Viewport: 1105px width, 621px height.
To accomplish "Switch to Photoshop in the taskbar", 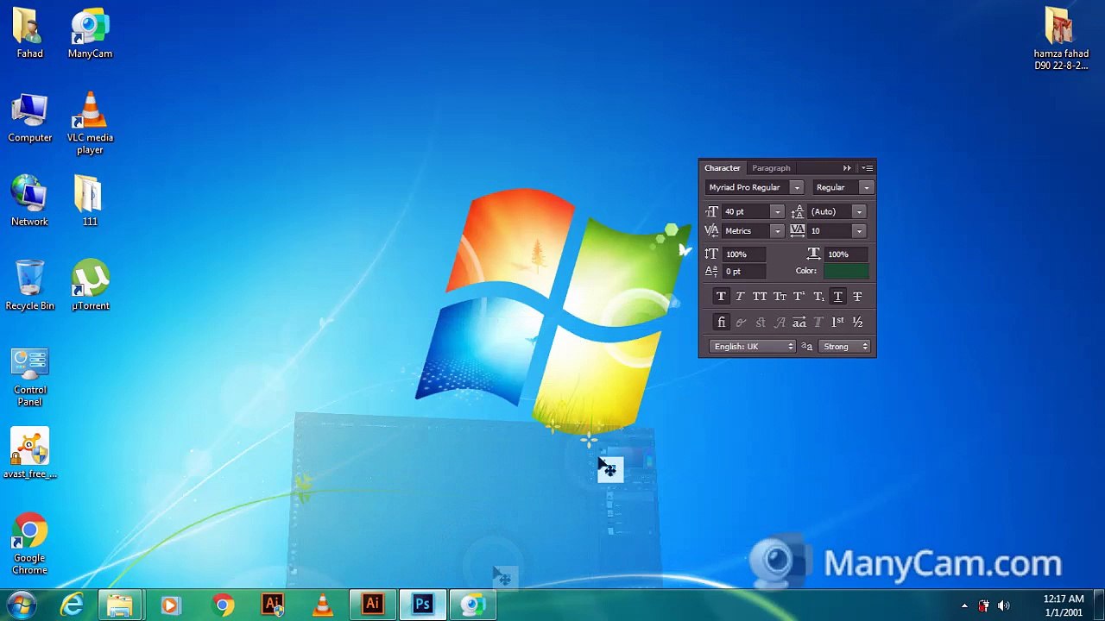I will click(x=422, y=605).
